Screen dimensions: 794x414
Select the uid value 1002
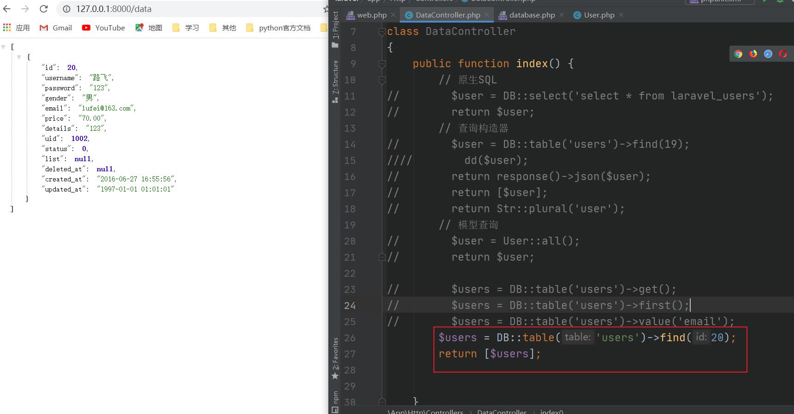(79, 139)
